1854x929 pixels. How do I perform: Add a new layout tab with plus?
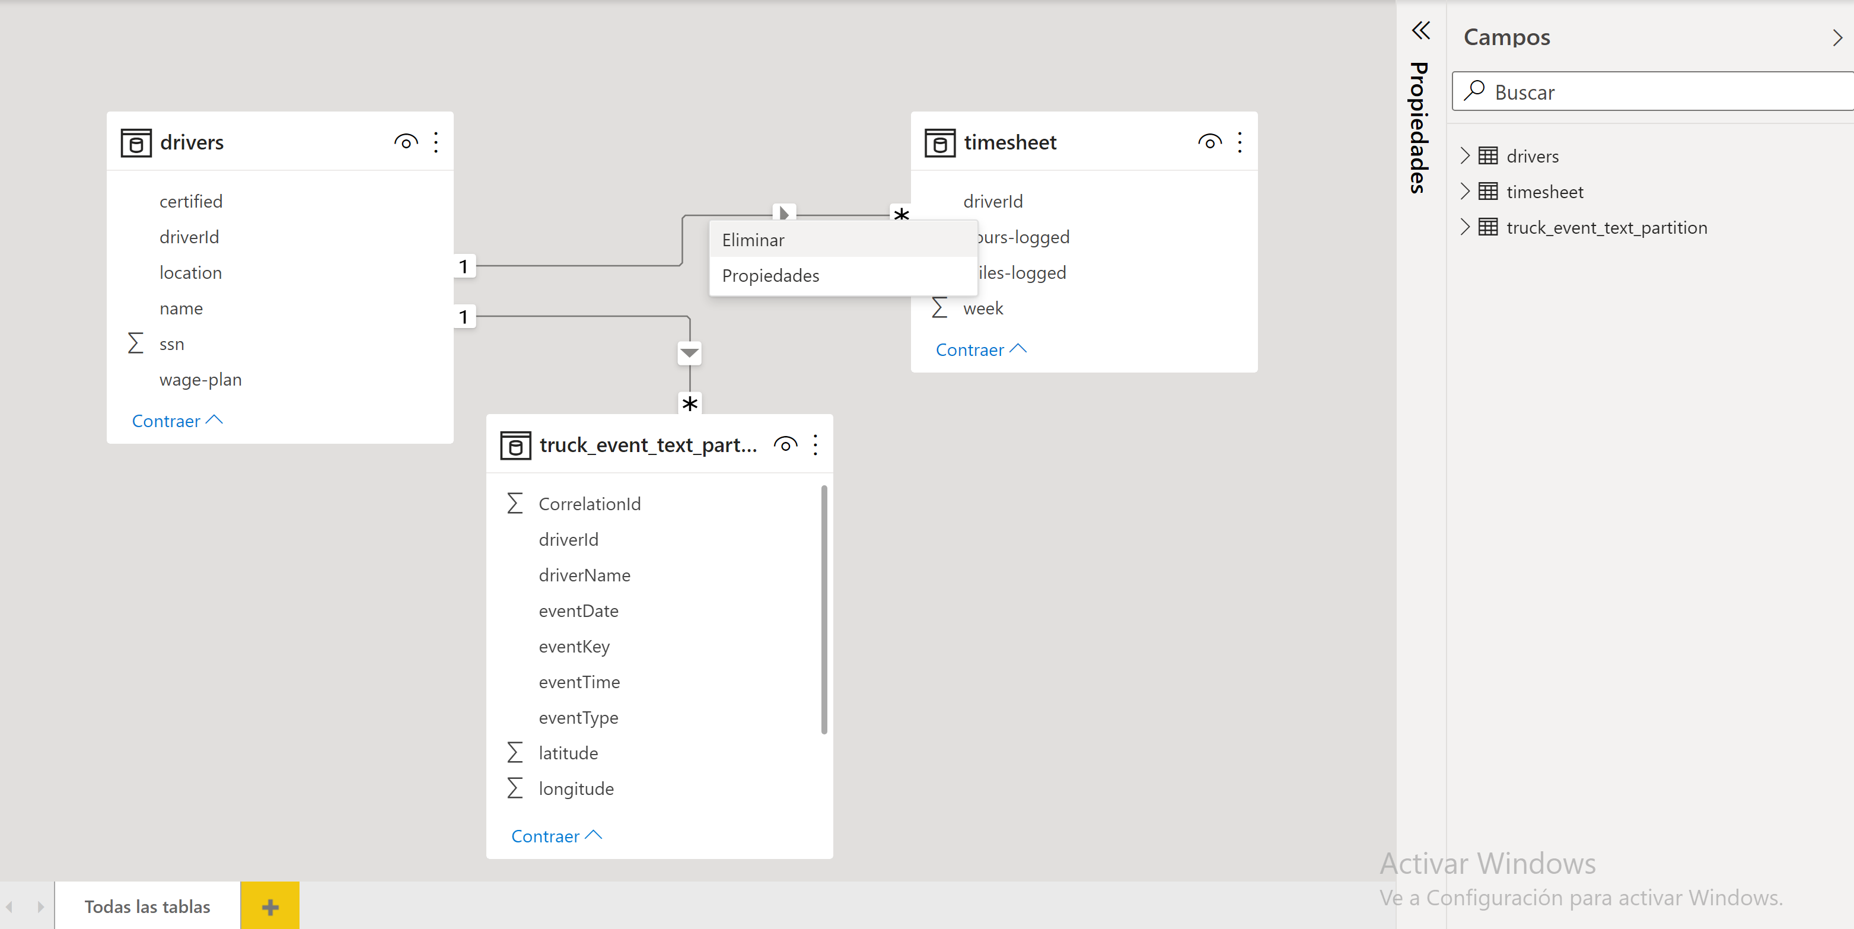270,906
